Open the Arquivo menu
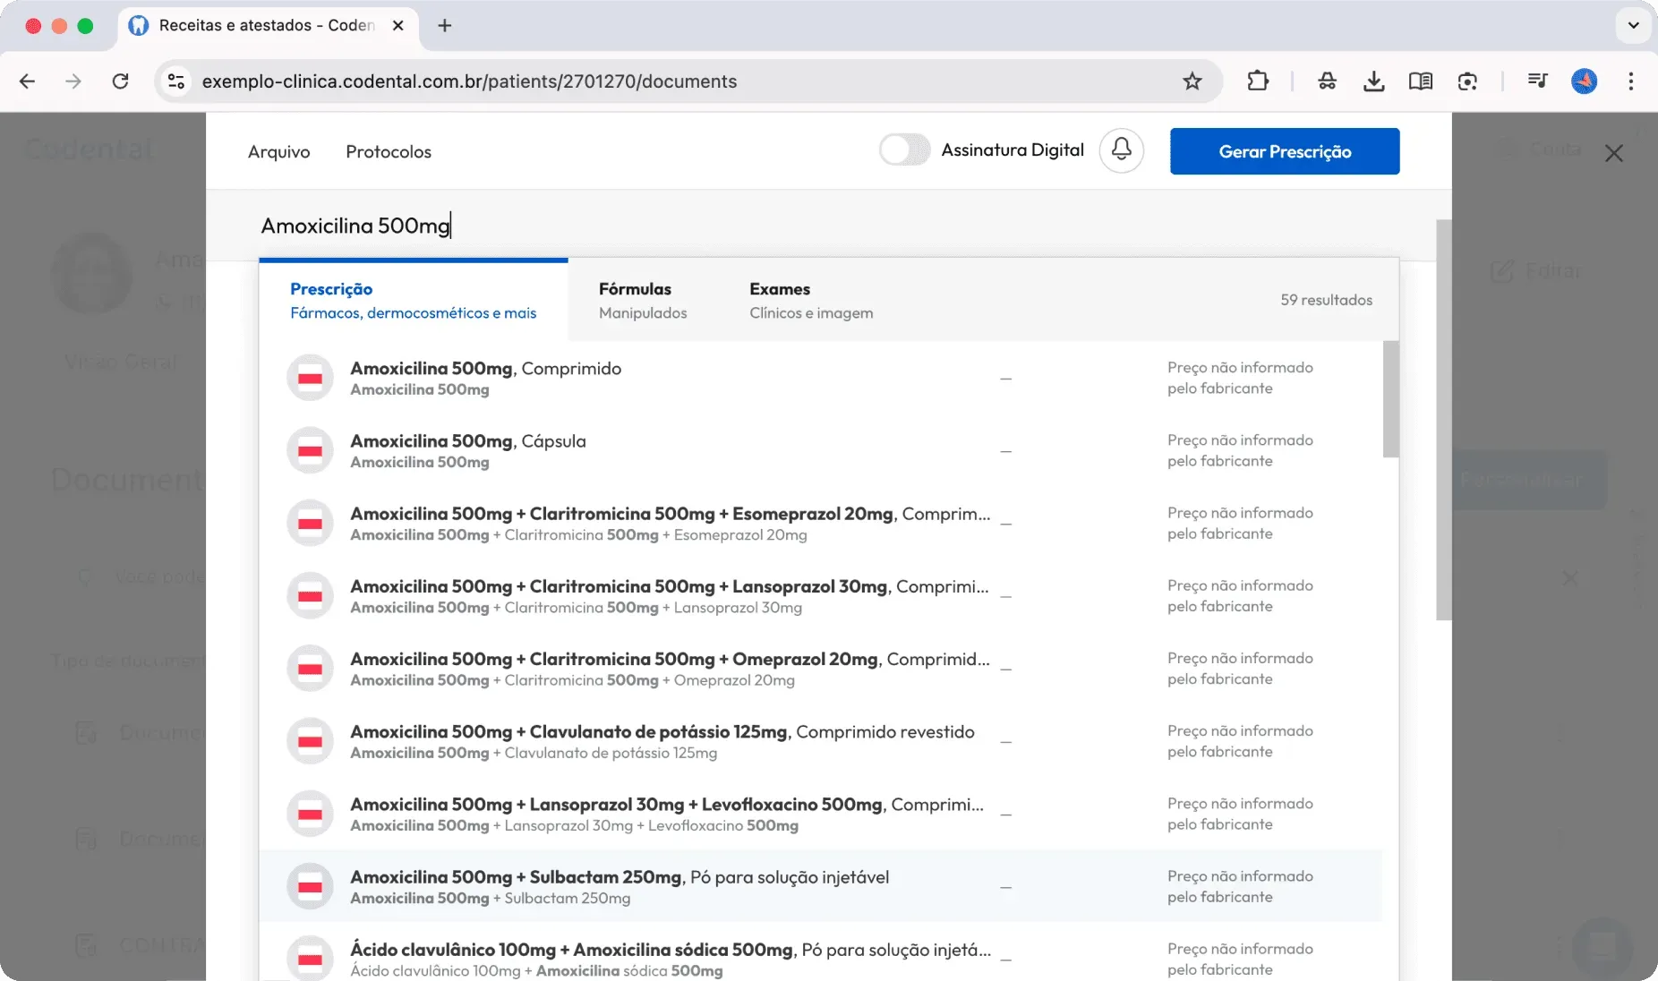 coord(279,151)
